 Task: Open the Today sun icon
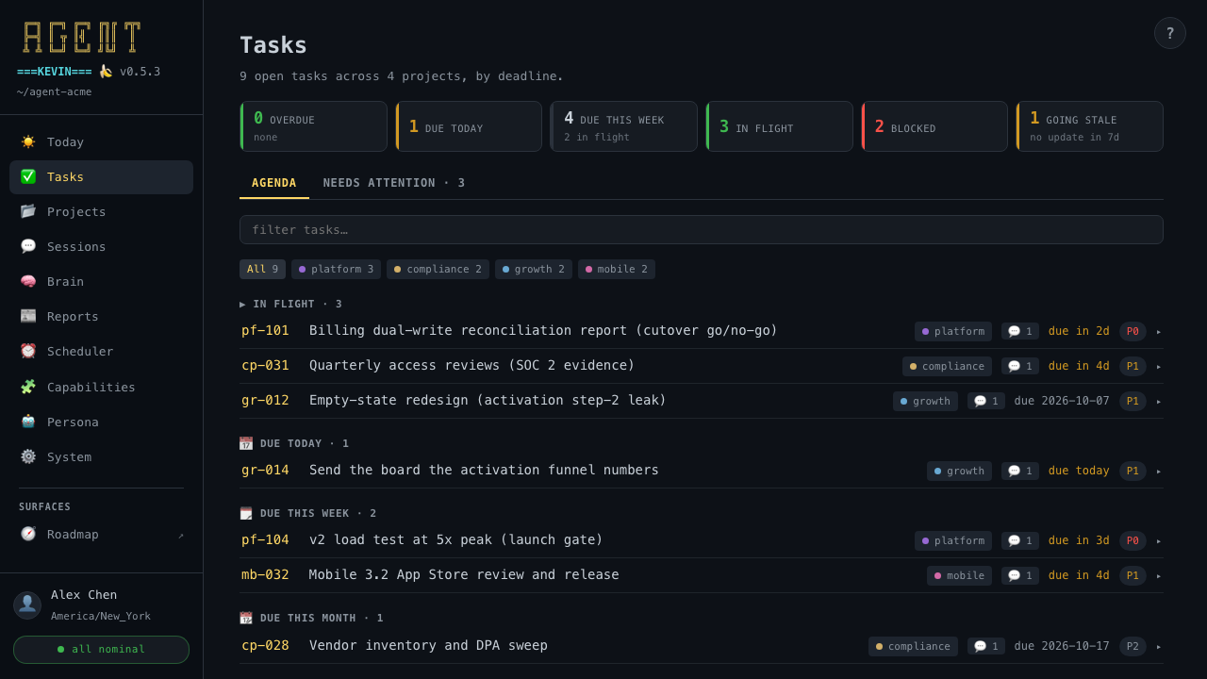28,141
